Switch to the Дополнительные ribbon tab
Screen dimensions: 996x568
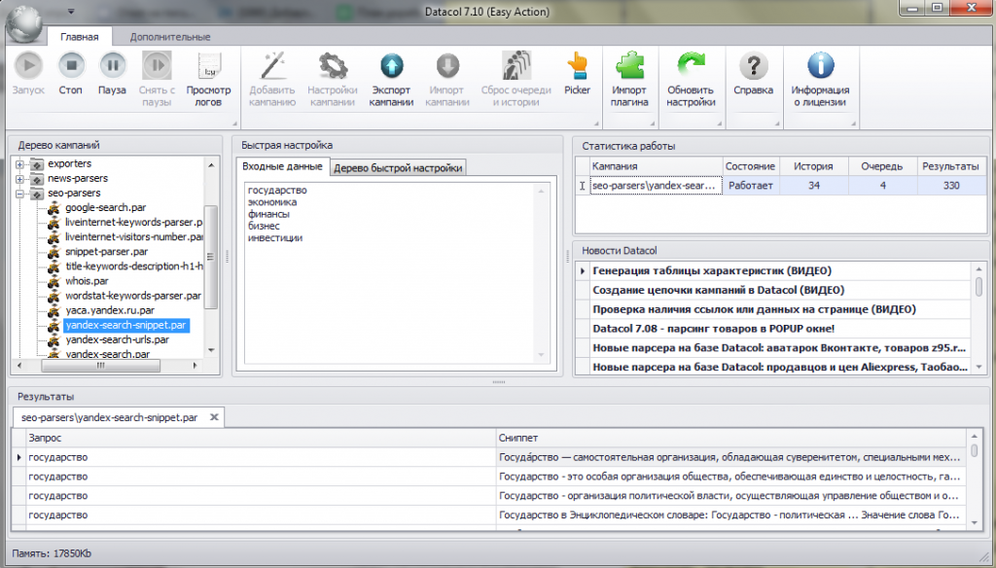tap(170, 37)
